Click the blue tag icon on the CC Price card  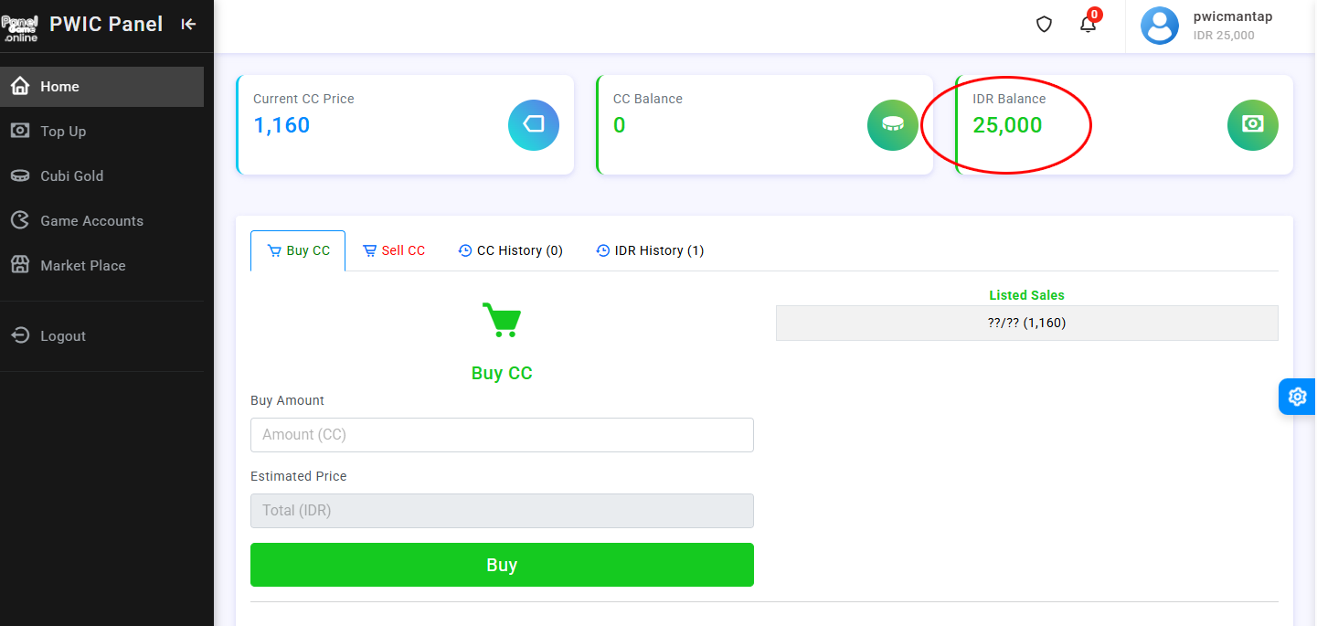[x=533, y=124]
